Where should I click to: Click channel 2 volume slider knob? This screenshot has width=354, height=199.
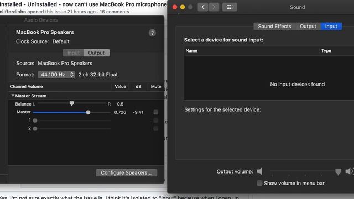click(35, 129)
